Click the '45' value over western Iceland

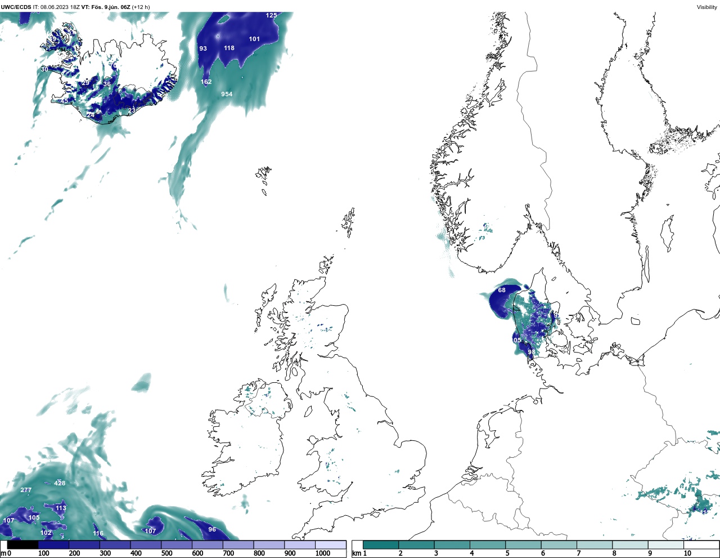65,101
